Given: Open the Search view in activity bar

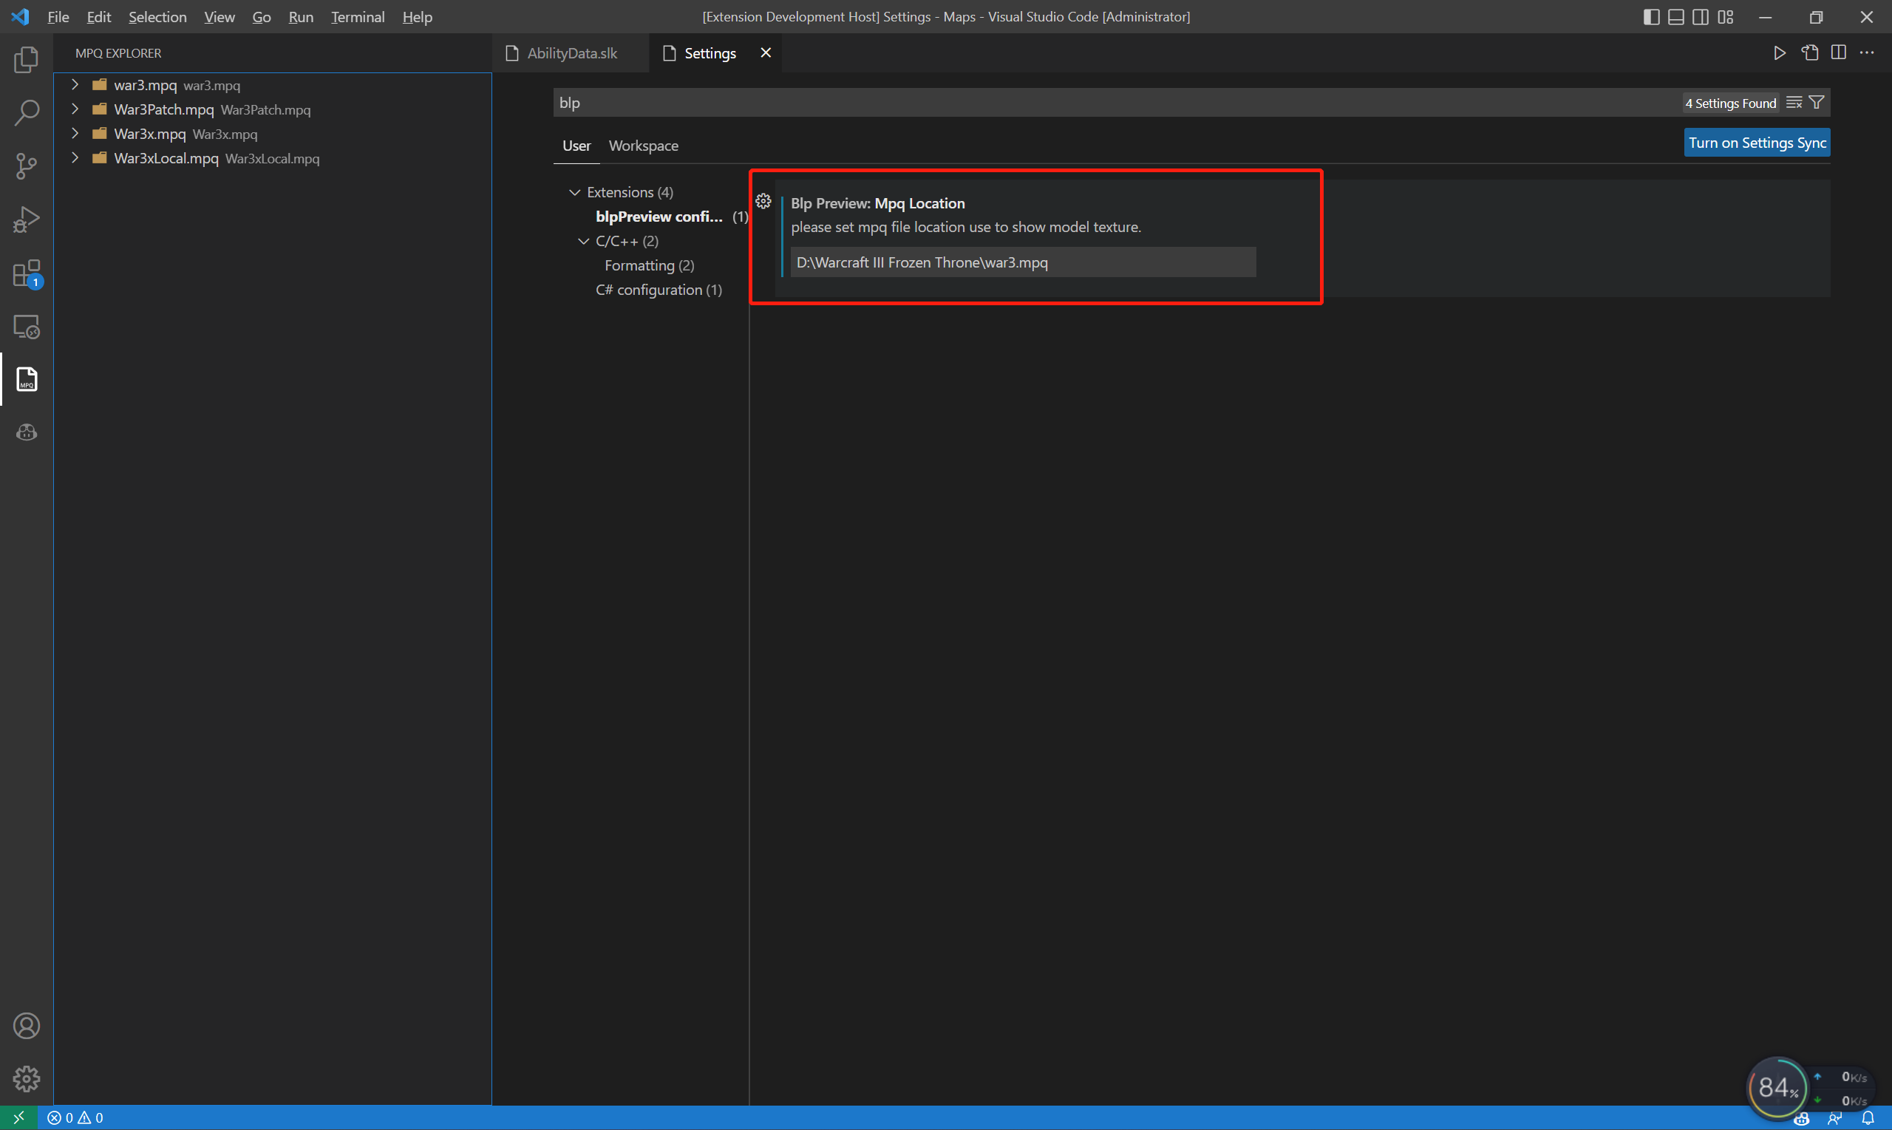Looking at the screenshot, I should pyautogui.click(x=27, y=112).
